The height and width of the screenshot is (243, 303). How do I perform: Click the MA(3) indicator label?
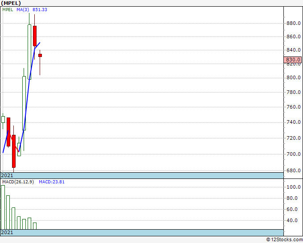23,10
